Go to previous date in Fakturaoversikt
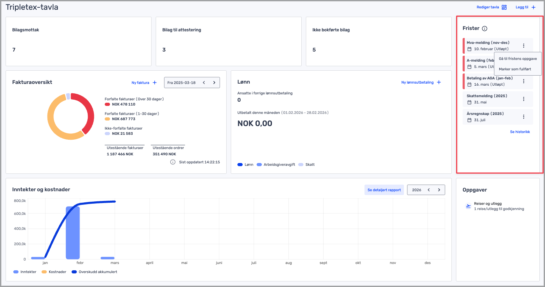The image size is (545, 287). 204,83
